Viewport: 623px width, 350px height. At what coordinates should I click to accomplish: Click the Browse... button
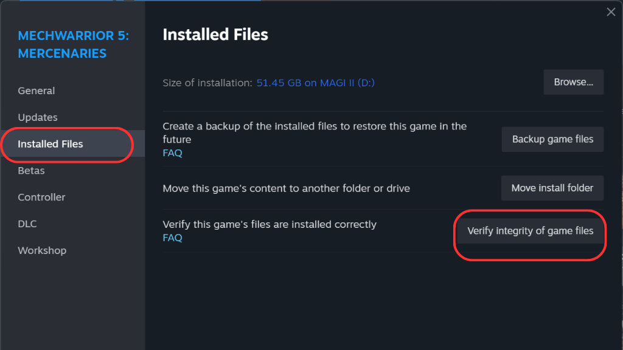tap(573, 82)
